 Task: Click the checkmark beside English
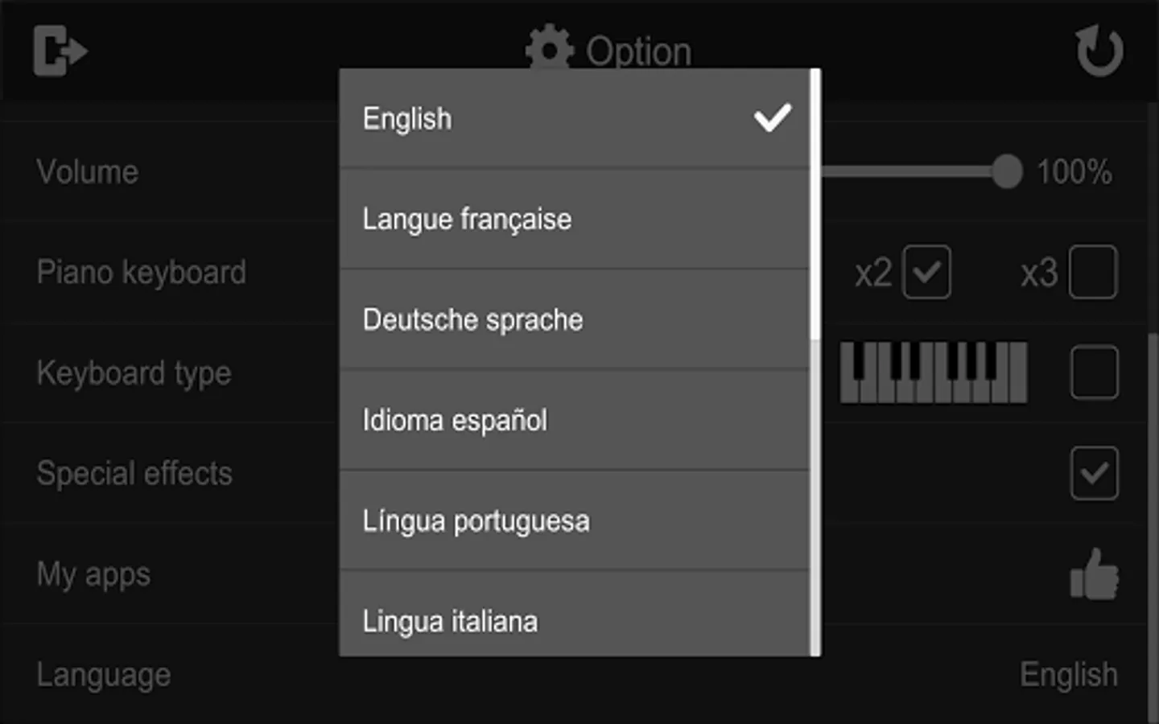[772, 118]
